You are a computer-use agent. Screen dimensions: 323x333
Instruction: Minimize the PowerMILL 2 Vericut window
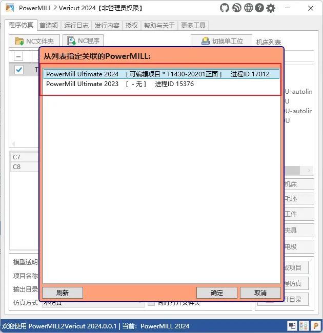point(288,8)
